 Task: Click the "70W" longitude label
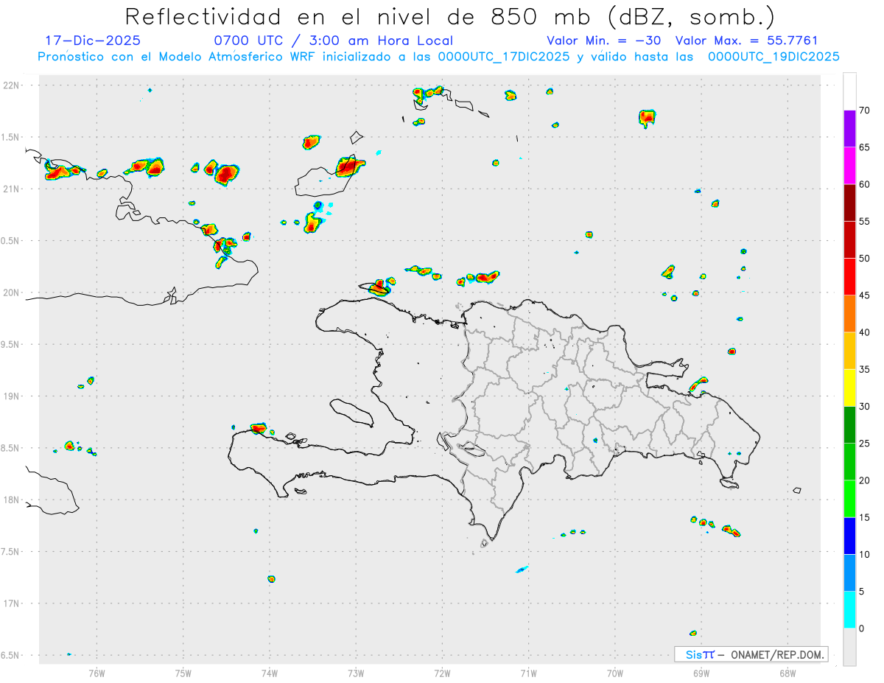[x=615, y=673]
